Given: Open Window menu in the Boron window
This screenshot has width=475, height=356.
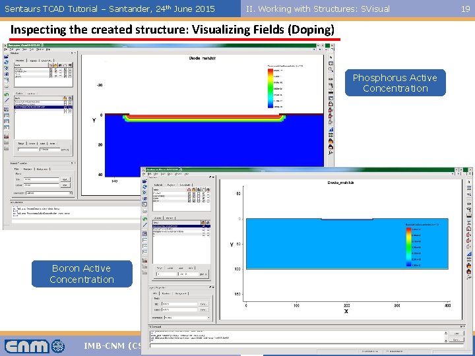Looking at the screenshot, I should point(178,174).
